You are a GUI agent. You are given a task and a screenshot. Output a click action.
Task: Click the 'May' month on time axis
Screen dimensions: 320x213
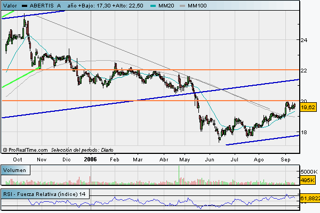(185, 159)
